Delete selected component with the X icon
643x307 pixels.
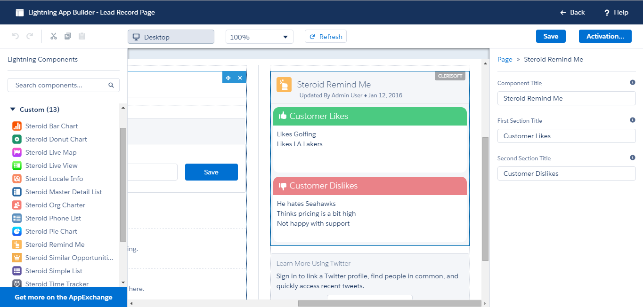pyautogui.click(x=240, y=78)
